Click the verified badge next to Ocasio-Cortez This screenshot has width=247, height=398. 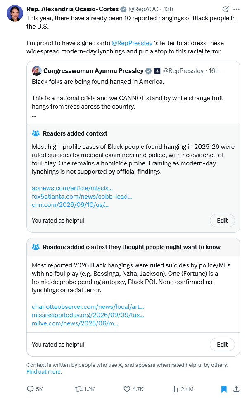pyautogui.click(x=123, y=10)
